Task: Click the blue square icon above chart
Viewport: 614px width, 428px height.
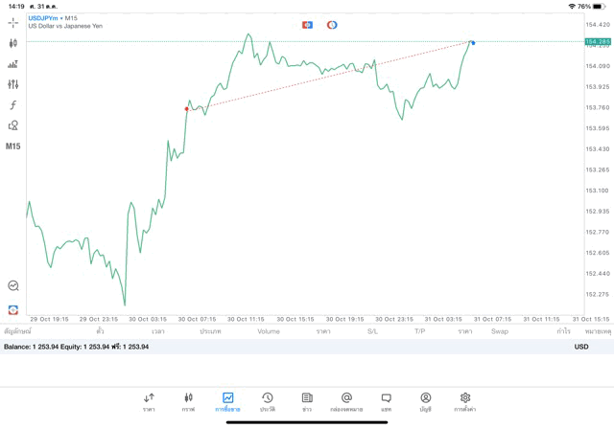Action: [x=307, y=25]
